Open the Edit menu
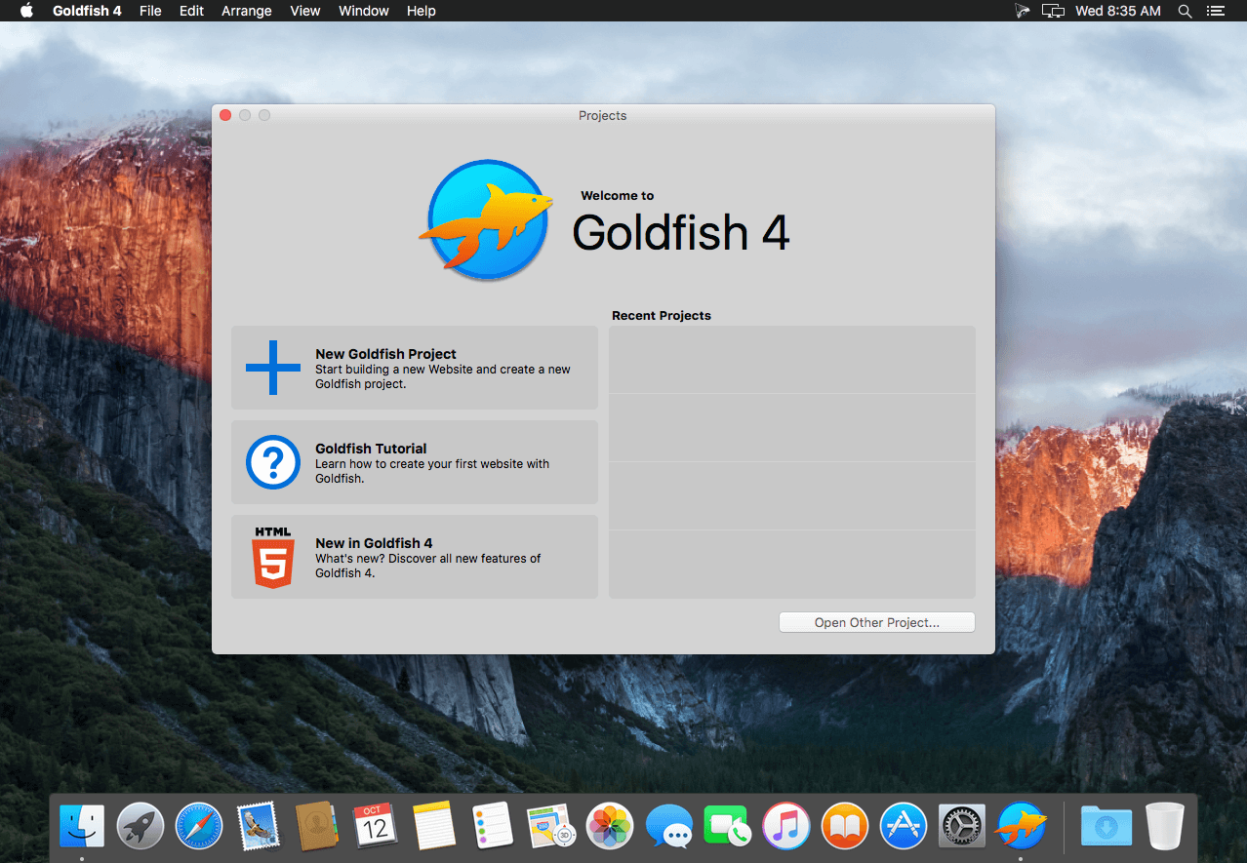Screen dimensions: 1247x863 (191, 11)
